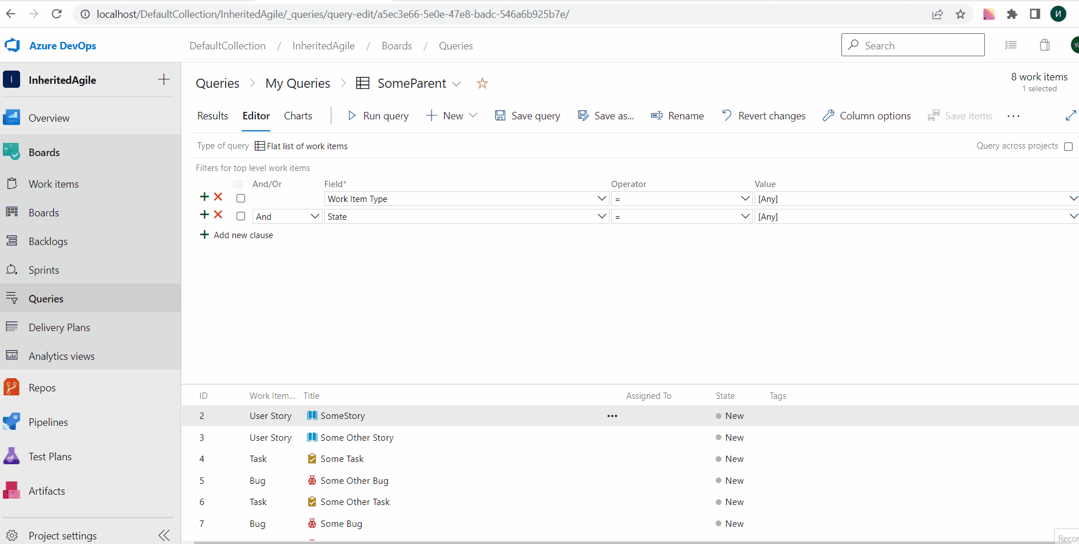Click the group clauses icon in header
Image resolution: width=1079 pixels, height=544 pixels.
(238, 184)
